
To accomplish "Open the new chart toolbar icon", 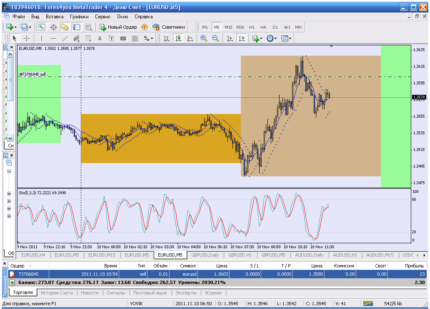I will (x=10, y=27).
